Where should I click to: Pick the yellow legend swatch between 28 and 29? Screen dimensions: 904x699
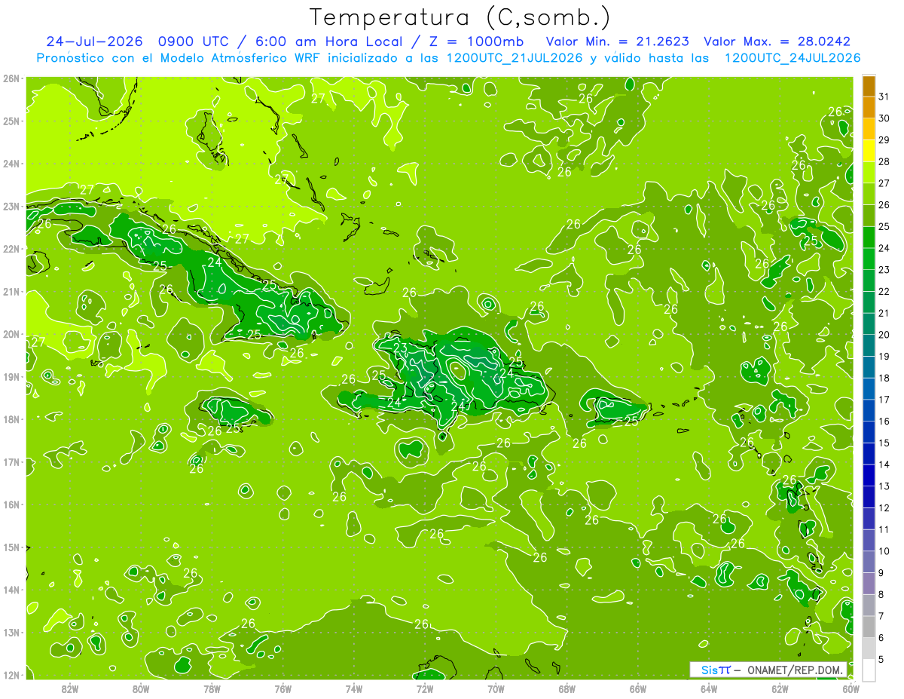[869, 151]
